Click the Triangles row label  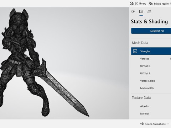coord(145,51)
